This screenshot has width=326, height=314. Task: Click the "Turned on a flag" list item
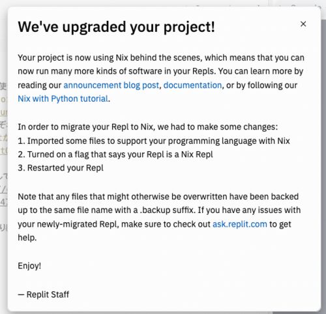click(115, 154)
